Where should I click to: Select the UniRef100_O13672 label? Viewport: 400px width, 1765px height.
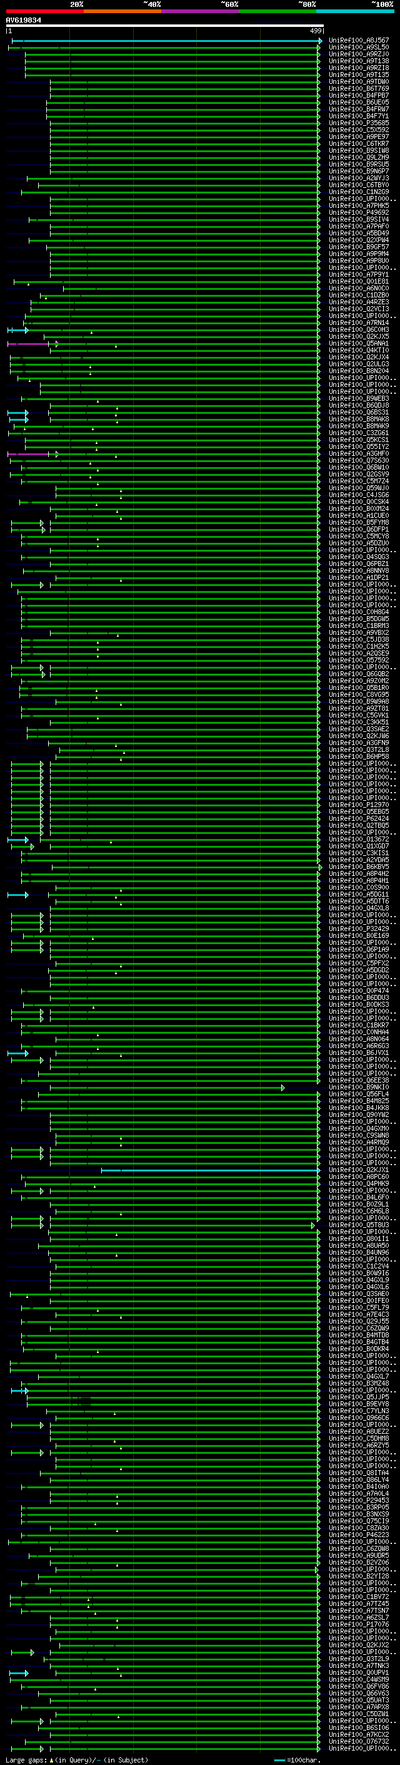pos(359,840)
